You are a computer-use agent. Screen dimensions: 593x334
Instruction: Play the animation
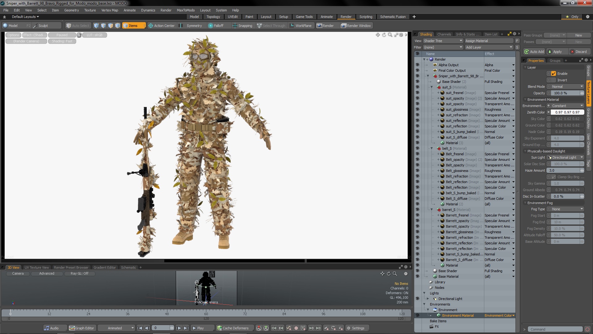click(202, 328)
